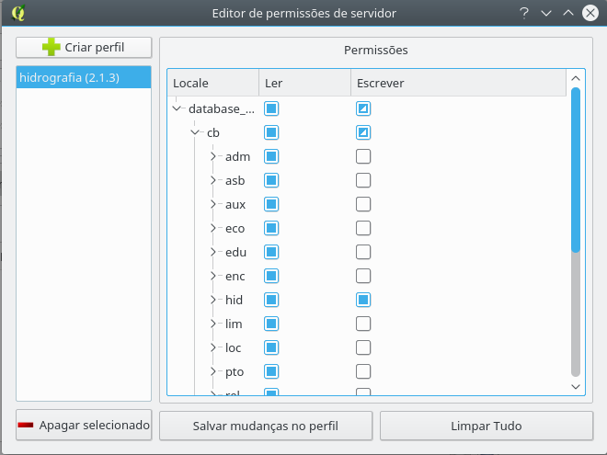Expand the pto tree node
Screen dimensions: 607x455
pyautogui.click(x=213, y=371)
